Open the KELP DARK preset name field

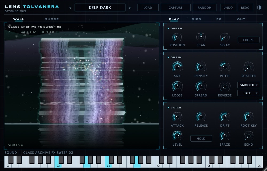100,7
